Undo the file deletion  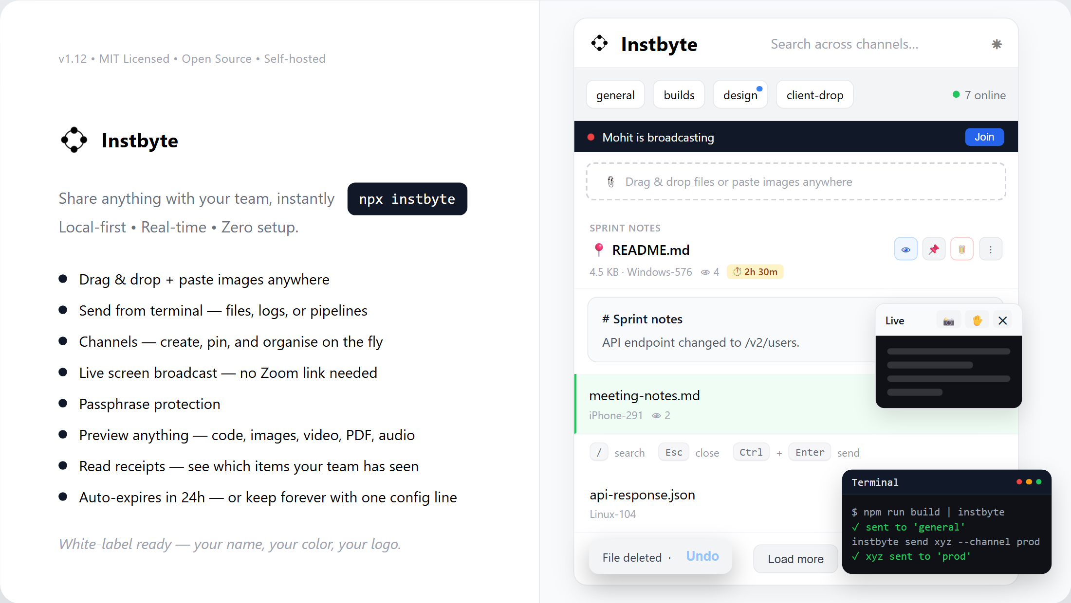(x=702, y=556)
